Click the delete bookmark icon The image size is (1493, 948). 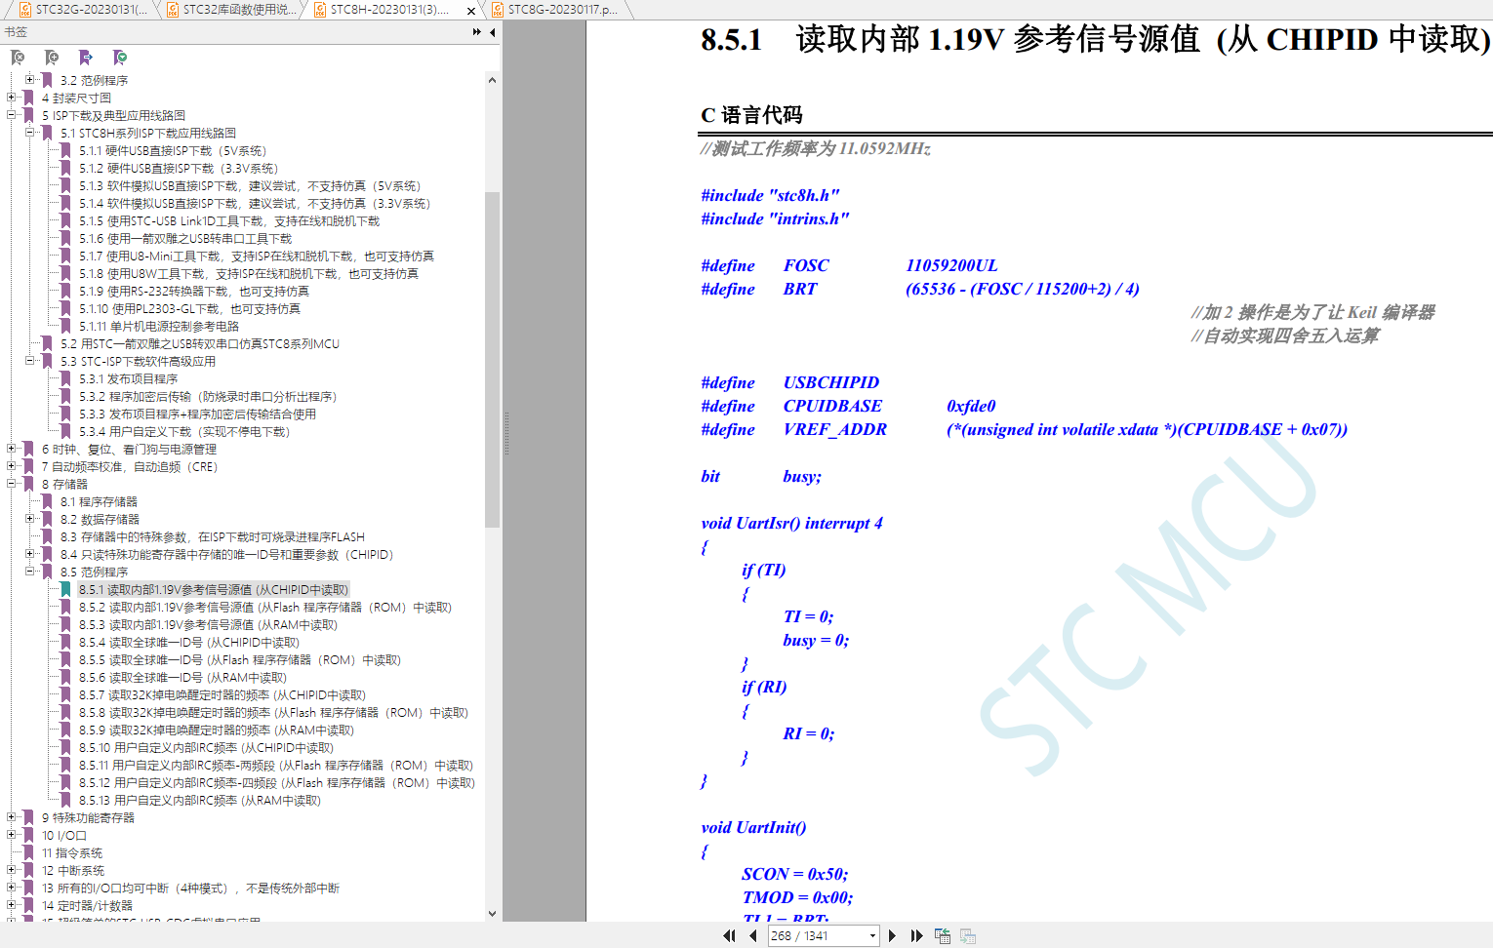[18, 58]
